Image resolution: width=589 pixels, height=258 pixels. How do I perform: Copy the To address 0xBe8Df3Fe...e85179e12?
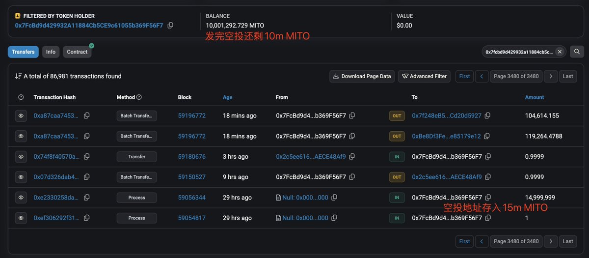tap(487, 136)
